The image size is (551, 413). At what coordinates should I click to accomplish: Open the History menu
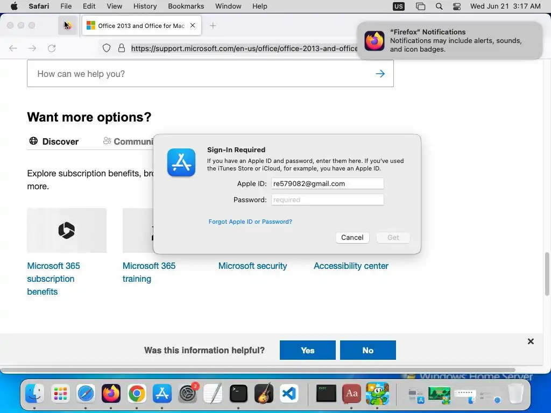pyautogui.click(x=145, y=6)
